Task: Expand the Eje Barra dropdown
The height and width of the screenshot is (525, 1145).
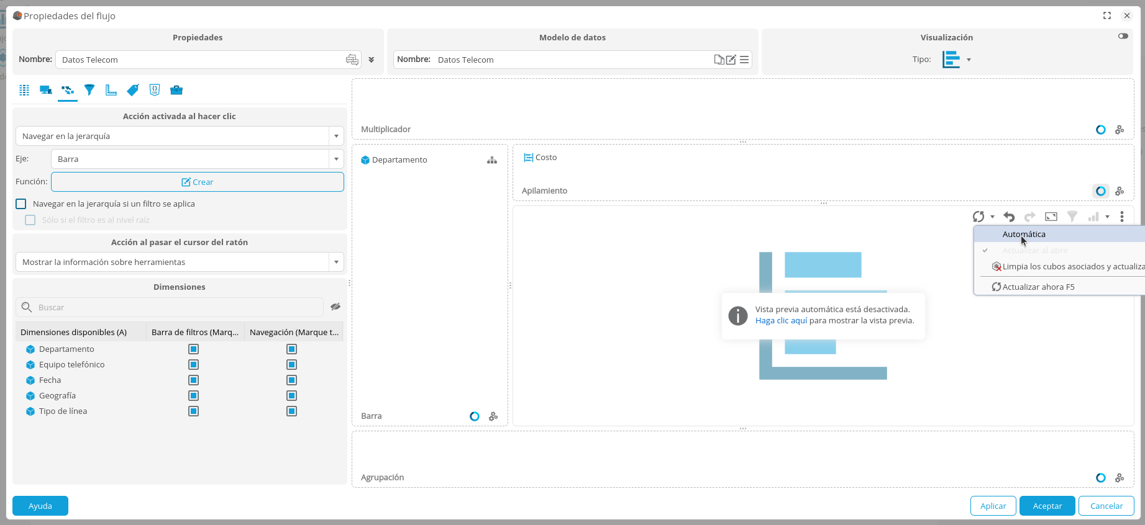Action: (x=335, y=159)
